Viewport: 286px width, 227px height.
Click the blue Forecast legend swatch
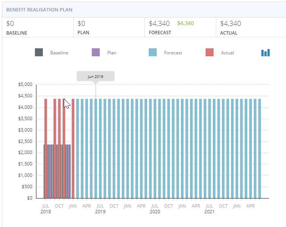pos(153,52)
